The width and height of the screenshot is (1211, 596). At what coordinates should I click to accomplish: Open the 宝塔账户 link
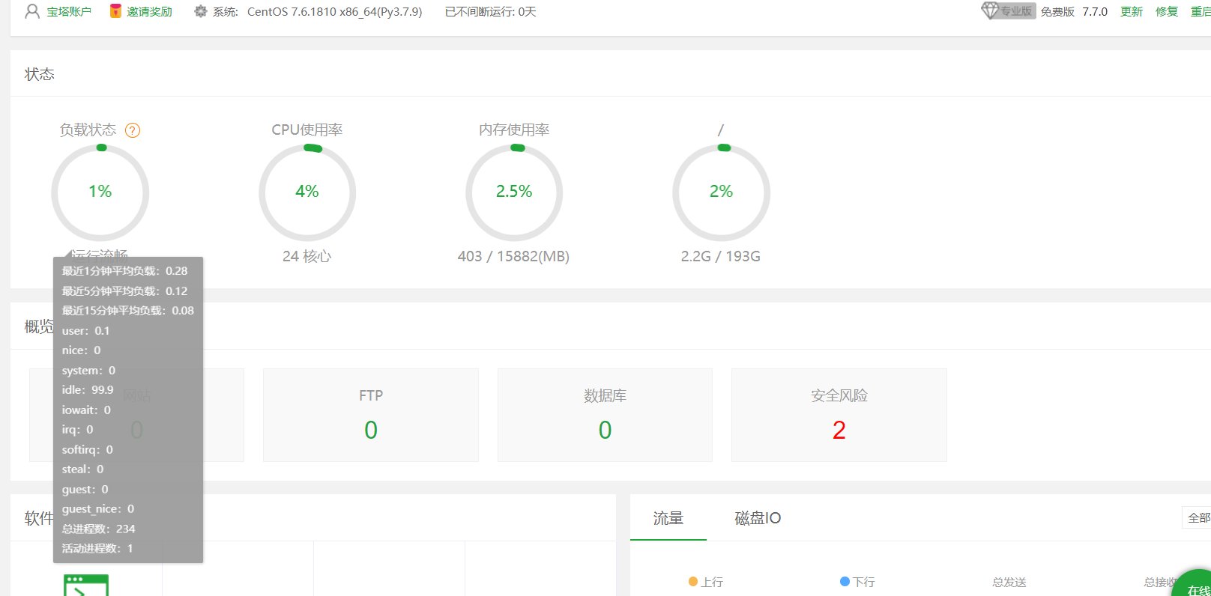(x=69, y=11)
